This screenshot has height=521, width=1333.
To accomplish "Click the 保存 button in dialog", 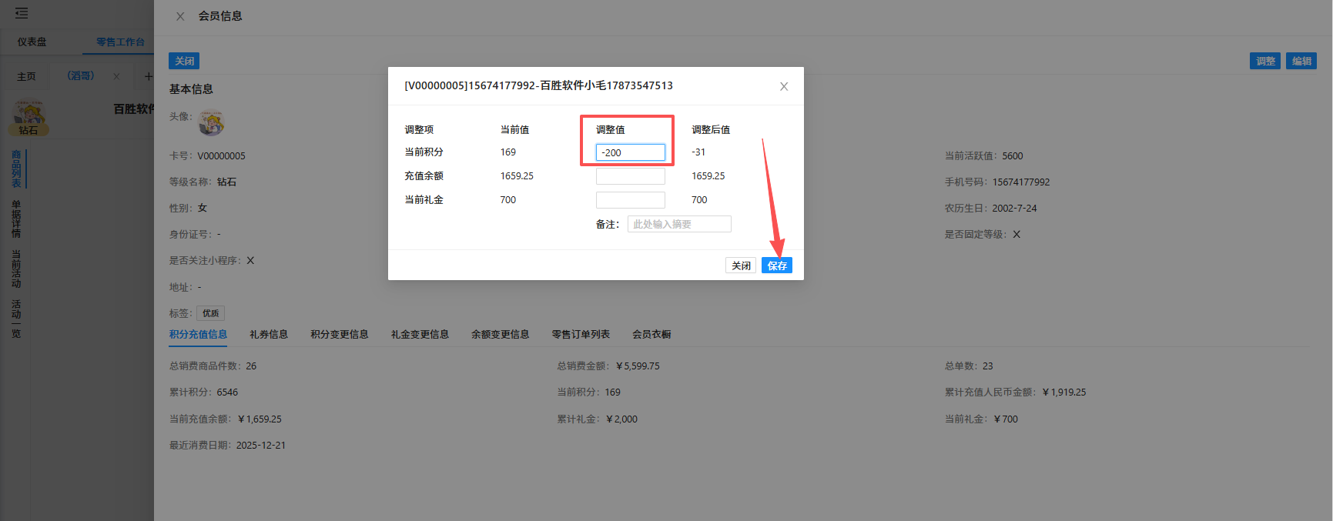I will point(777,266).
